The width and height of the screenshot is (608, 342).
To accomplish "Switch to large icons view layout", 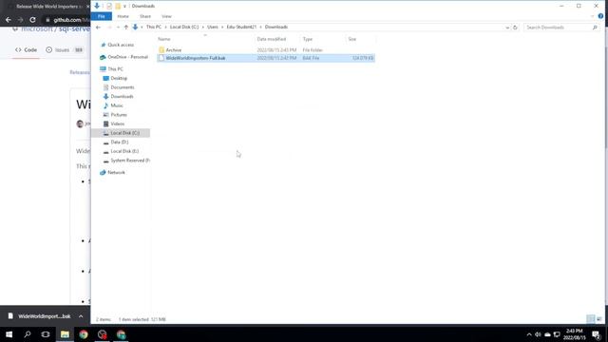I will pyautogui.click(x=599, y=319).
